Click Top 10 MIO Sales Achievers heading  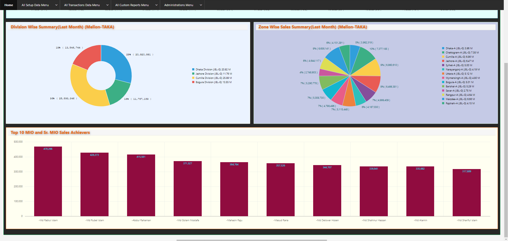pyautogui.click(x=50, y=133)
